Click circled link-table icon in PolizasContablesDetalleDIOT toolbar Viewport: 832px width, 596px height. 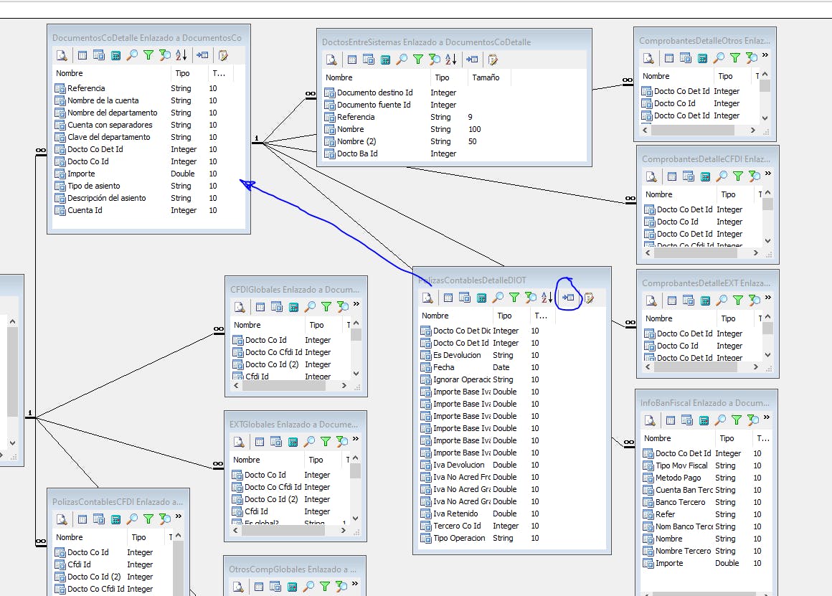pyautogui.click(x=568, y=298)
